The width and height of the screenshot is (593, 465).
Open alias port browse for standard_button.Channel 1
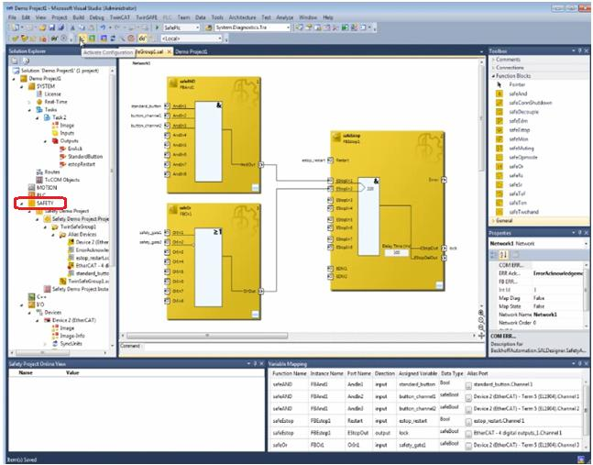pos(468,385)
